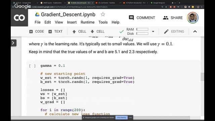
Task: Switch to the PyTorch Google Drive tab
Action: (x=25, y=3)
